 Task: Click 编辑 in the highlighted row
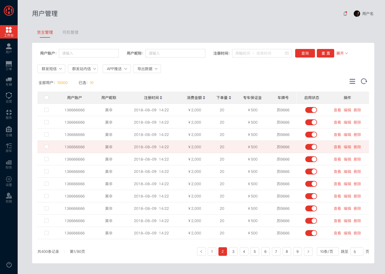pos(347,147)
